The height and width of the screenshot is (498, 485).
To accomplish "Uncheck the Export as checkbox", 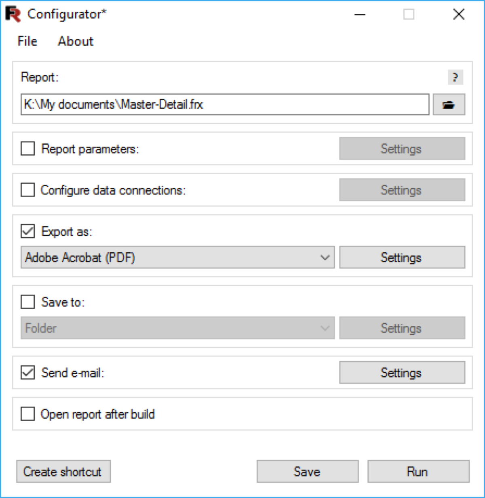I will click(28, 232).
